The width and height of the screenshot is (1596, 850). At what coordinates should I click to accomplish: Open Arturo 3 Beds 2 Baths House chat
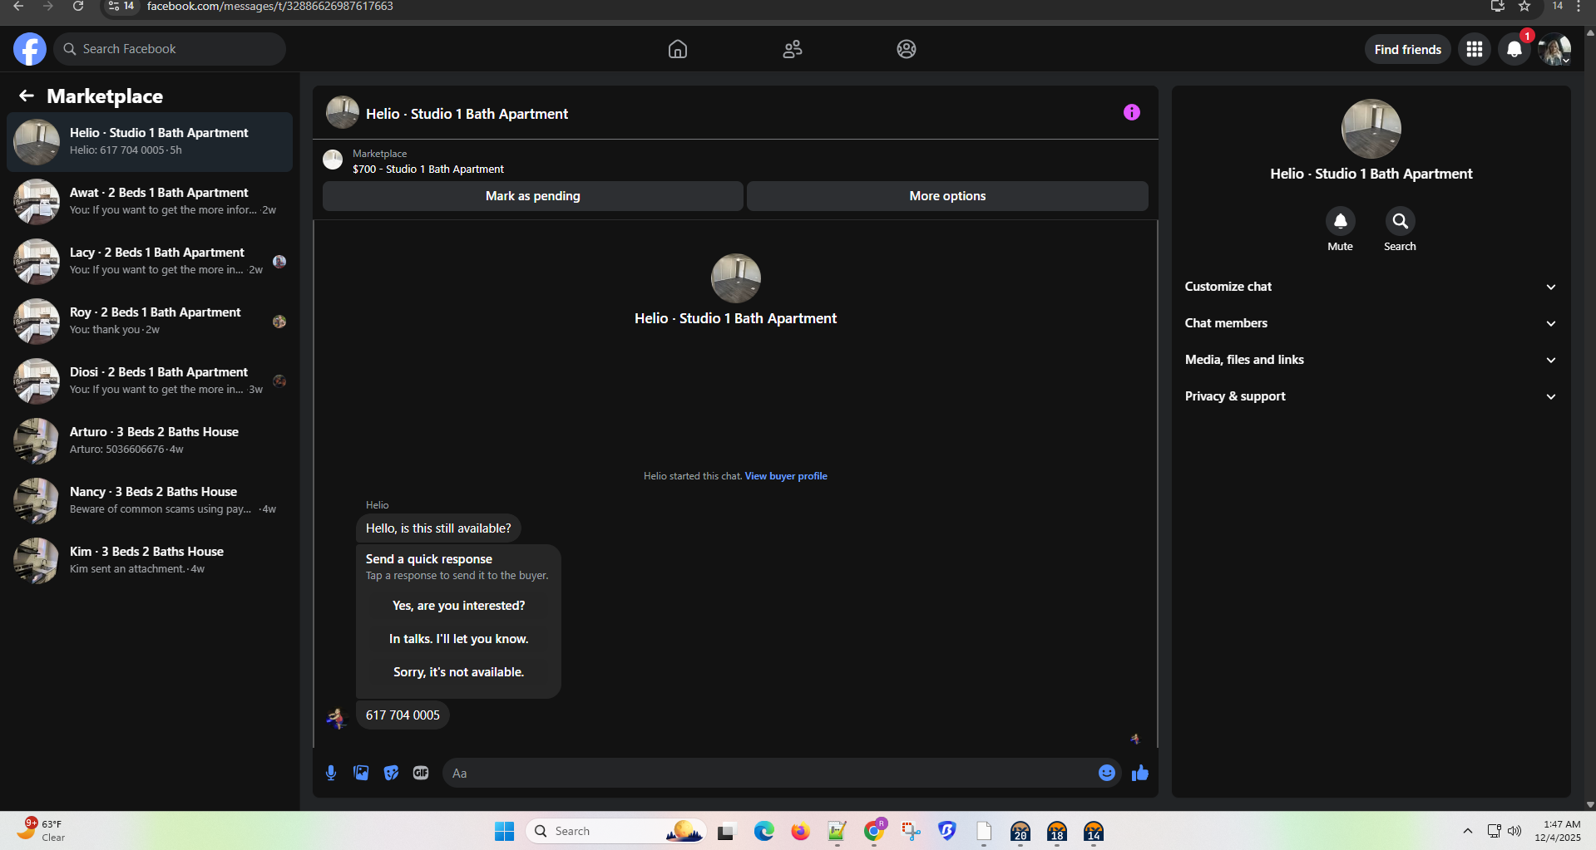tap(150, 441)
